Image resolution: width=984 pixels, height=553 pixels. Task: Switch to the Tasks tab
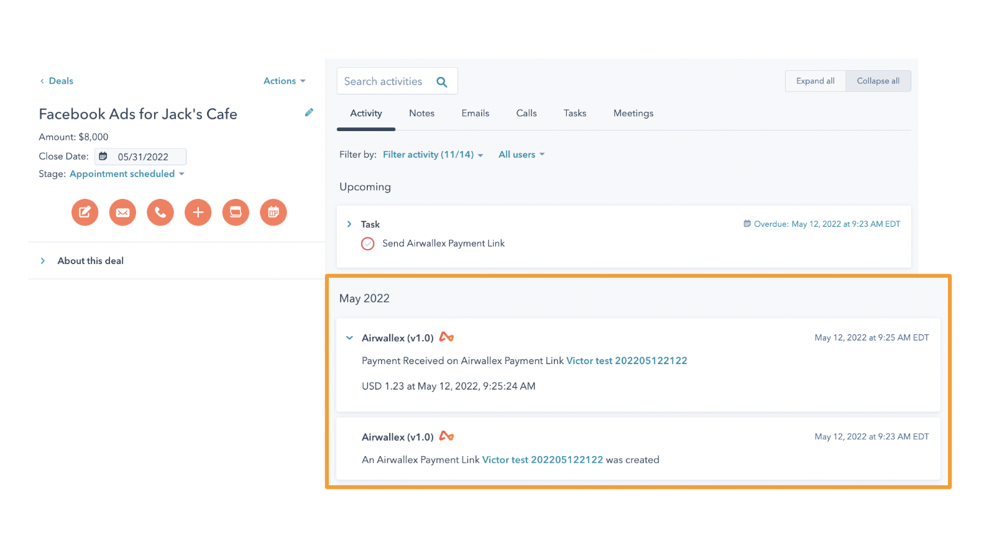pos(575,113)
